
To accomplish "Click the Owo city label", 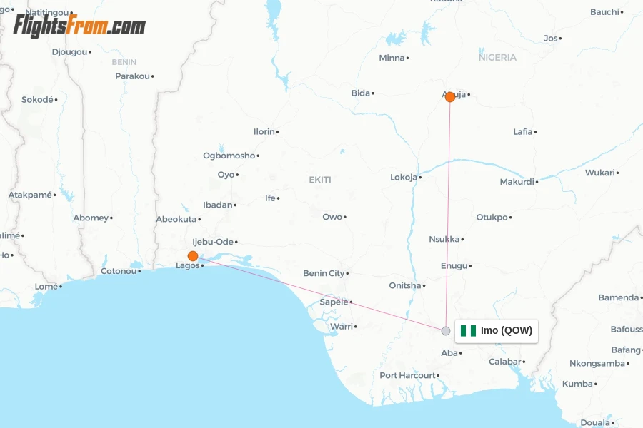I will click(x=332, y=217).
